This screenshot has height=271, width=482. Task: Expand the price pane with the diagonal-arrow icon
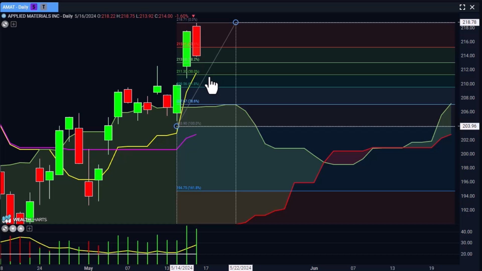click(5, 24)
